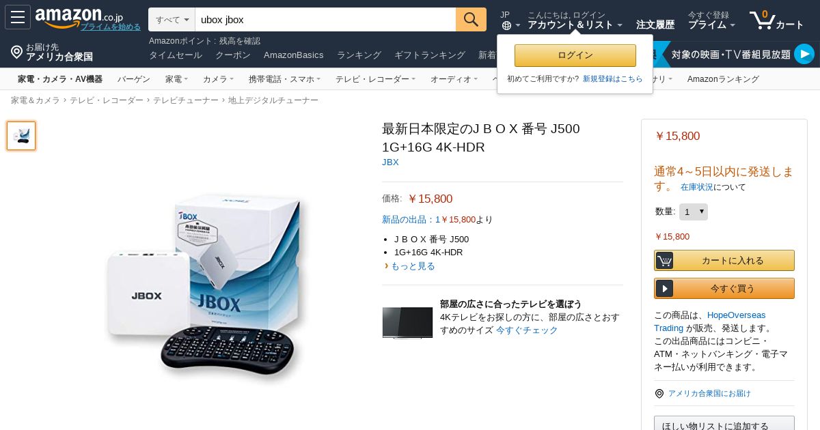Click the search text field
Viewport: 820px width, 430px height.
tap(325, 20)
